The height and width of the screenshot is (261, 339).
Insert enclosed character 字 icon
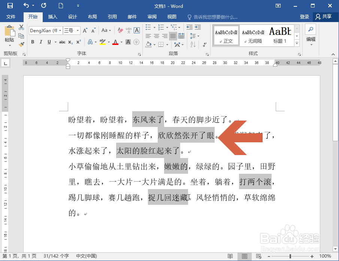(136, 42)
